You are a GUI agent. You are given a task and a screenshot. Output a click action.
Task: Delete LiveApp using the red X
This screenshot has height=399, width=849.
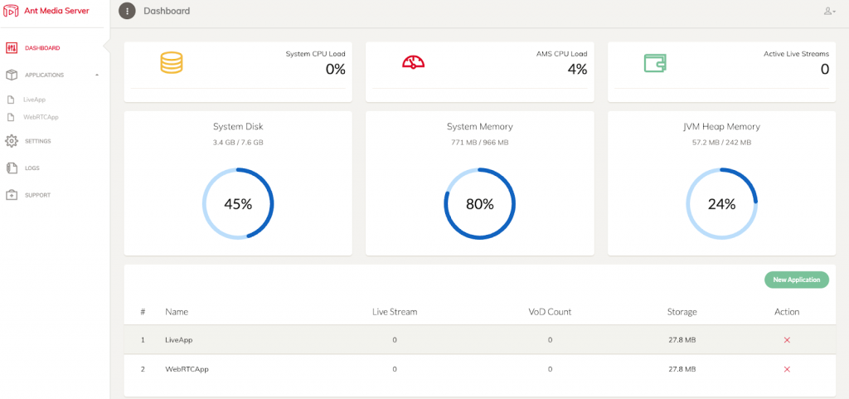point(787,340)
